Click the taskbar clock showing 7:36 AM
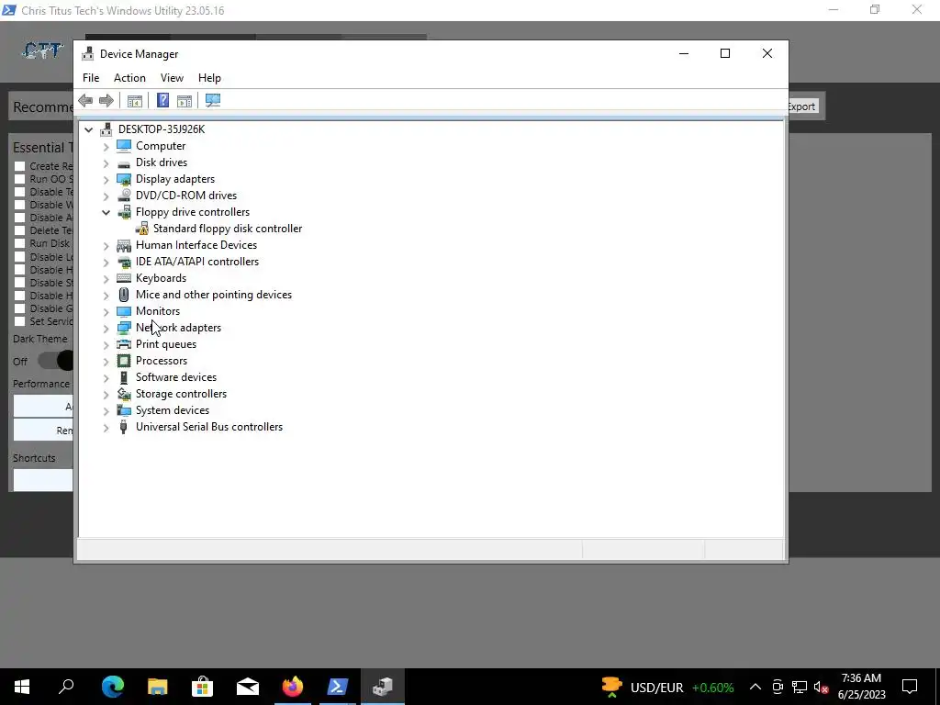 click(x=861, y=687)
